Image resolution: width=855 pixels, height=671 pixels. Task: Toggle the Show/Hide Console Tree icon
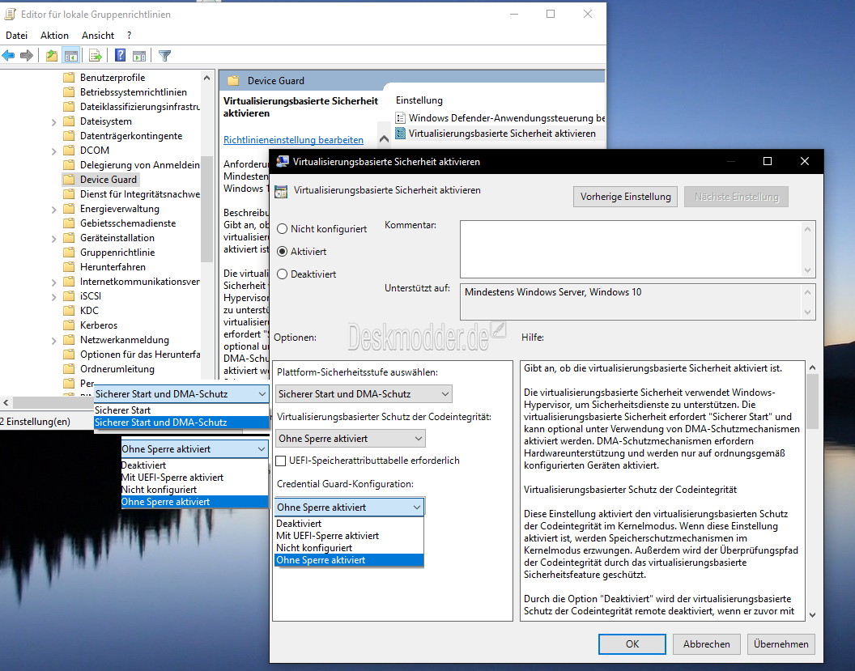coord(71,55)
